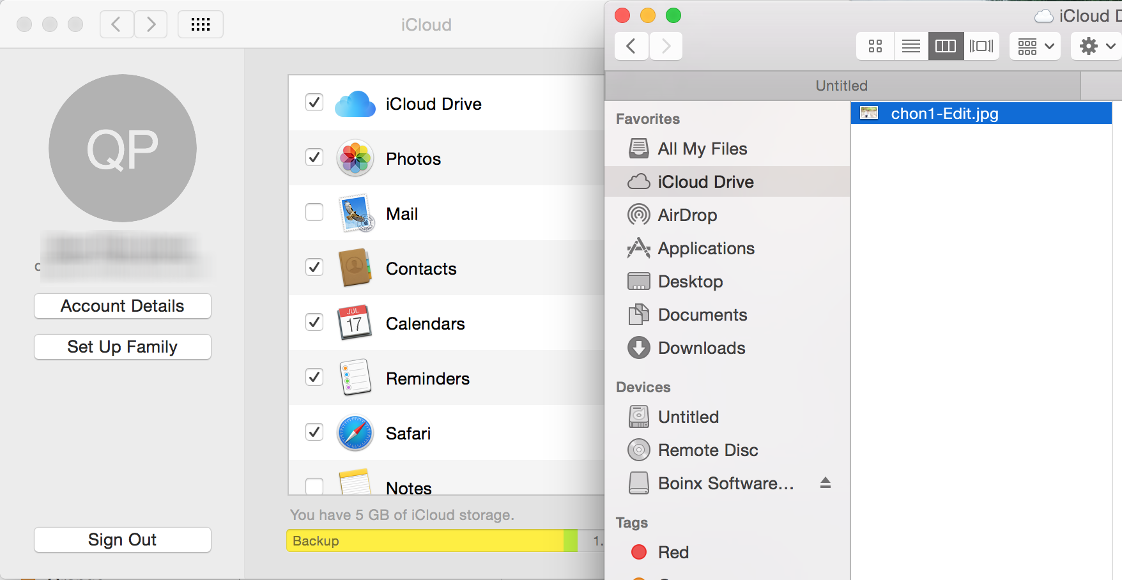Click the iCloud Drive cloud icon in preferences
The width and height of the screenshot is (1122, 580).
(x=355, y=103)
